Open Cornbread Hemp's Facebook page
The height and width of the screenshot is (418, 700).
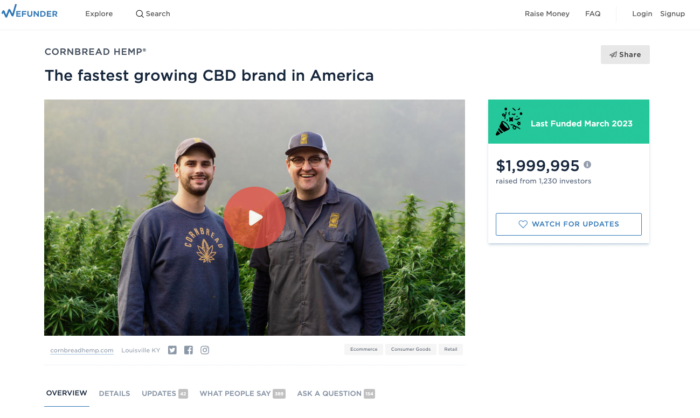click(189, 350)
